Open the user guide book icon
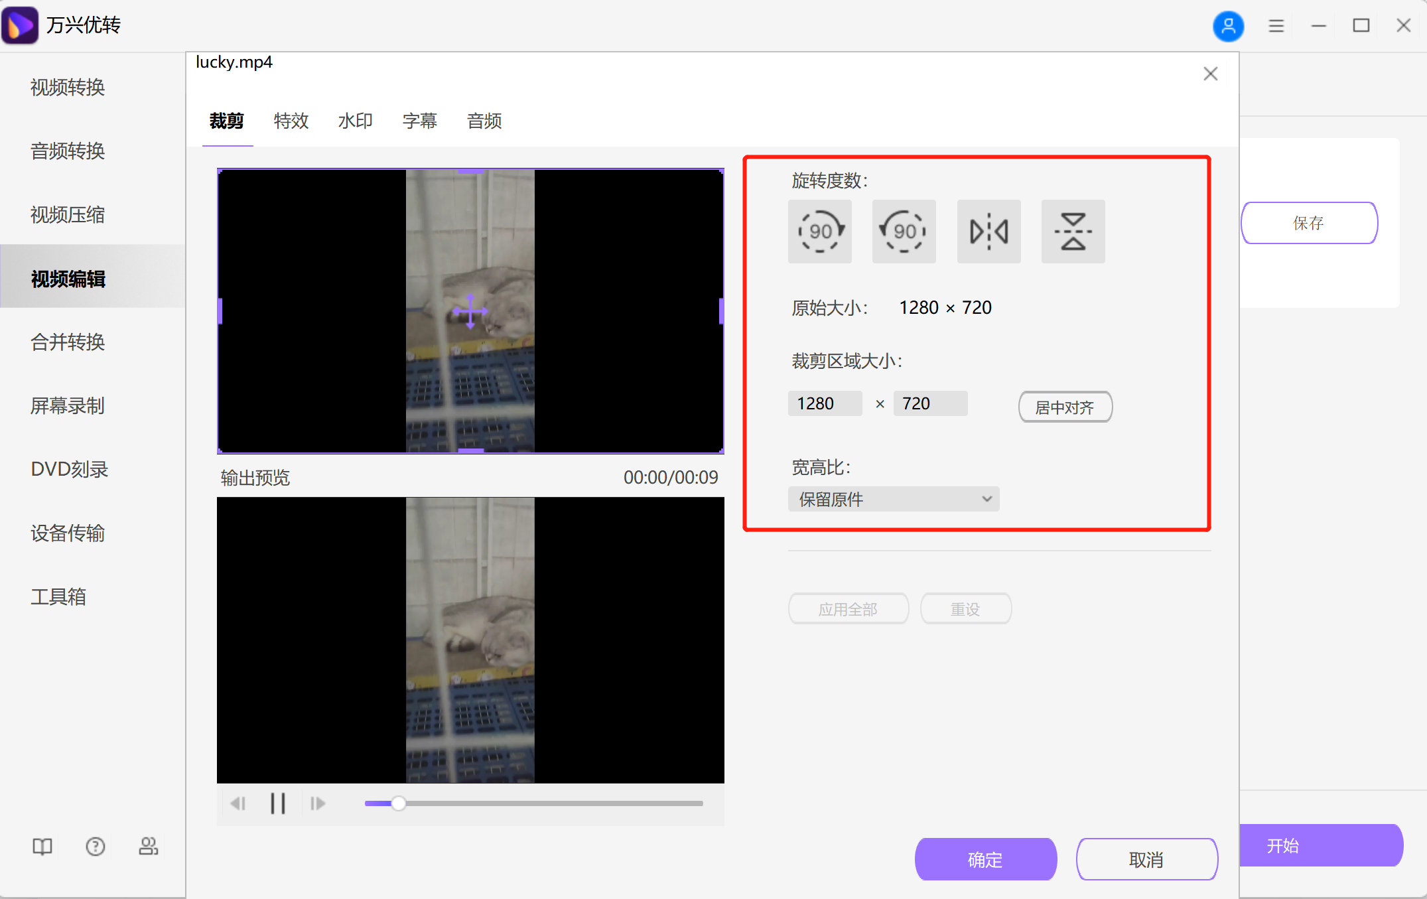The image size is (1427, 899). point(42,847)
